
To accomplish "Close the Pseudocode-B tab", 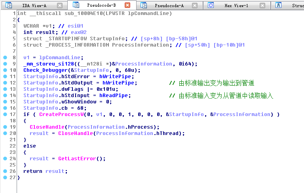I will click(x=127, y=5).
